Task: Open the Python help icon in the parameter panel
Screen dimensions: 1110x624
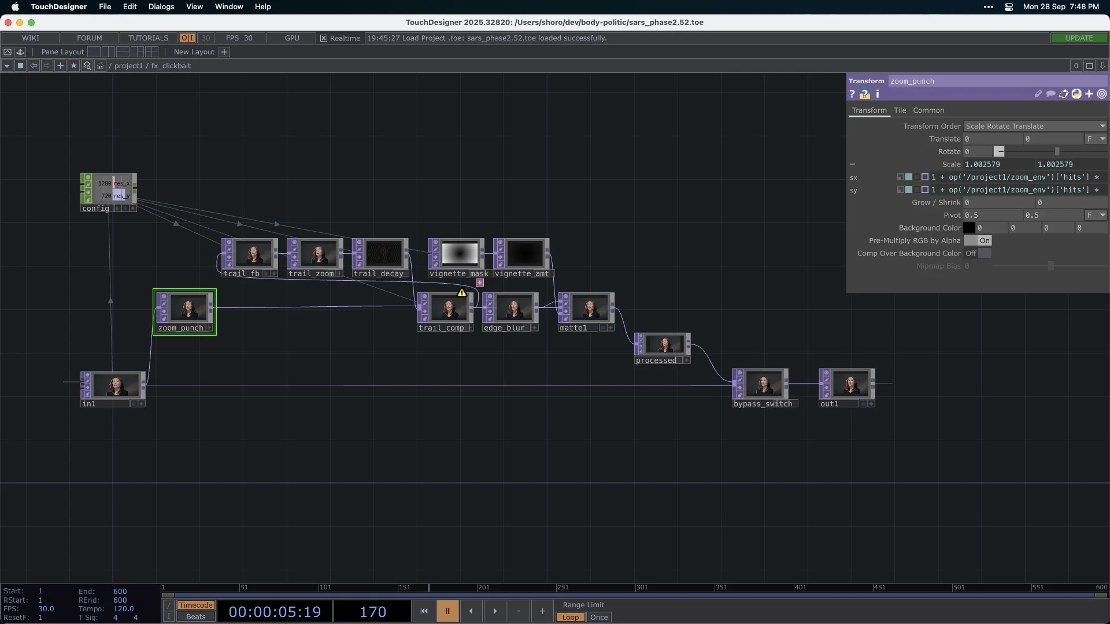Action: pos(864,94)
